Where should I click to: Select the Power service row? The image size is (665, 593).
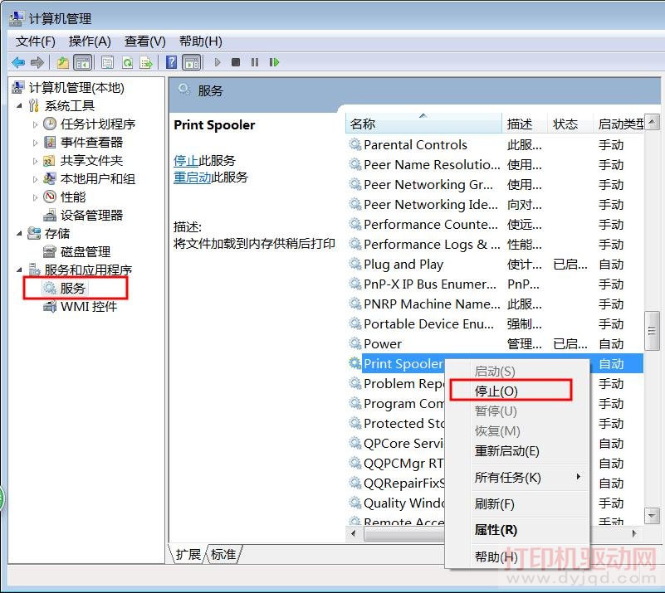coord(495,344)
